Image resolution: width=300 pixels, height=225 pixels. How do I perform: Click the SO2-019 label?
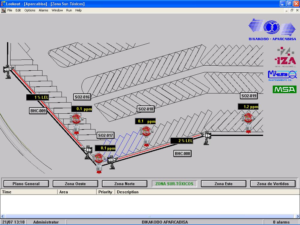pyautogui.click(x=249, y=96)
